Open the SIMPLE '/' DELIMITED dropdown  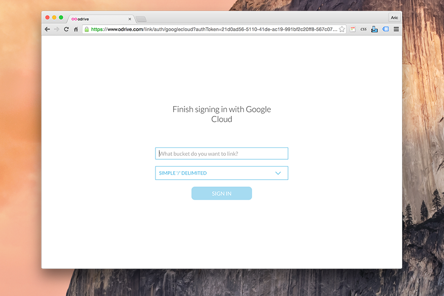(x=222, y=173)
